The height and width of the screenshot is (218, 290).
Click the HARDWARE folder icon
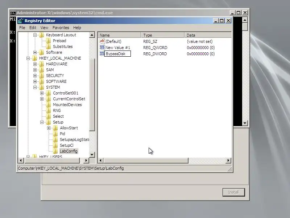tap(42, 64)
